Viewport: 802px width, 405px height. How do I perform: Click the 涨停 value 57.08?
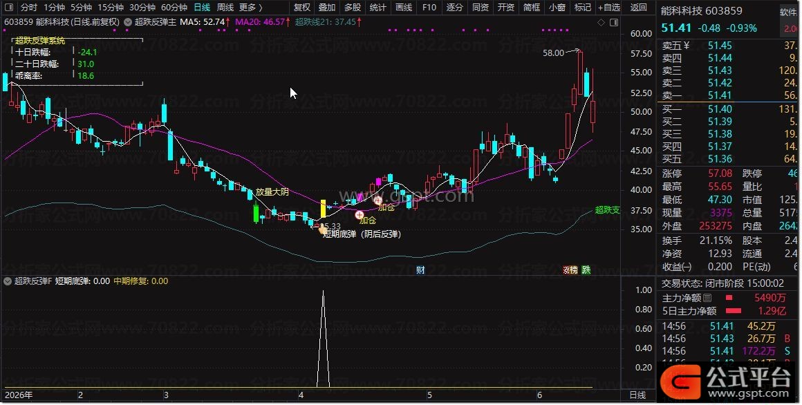(x=720, y=173)
